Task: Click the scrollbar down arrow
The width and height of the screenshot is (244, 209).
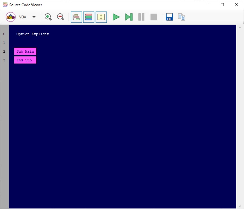Action: click(x=240, y=206)
